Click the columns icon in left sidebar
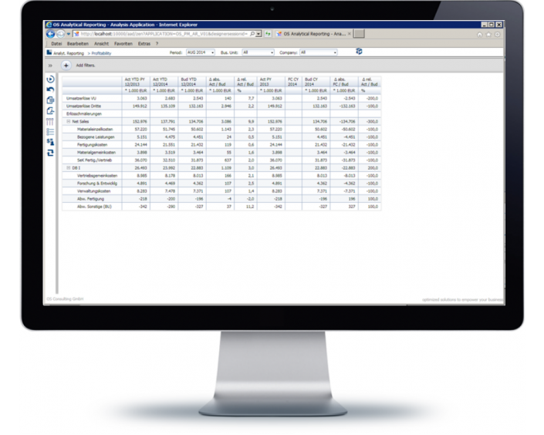This screenshot has height=435, width=544. [51, 121]
